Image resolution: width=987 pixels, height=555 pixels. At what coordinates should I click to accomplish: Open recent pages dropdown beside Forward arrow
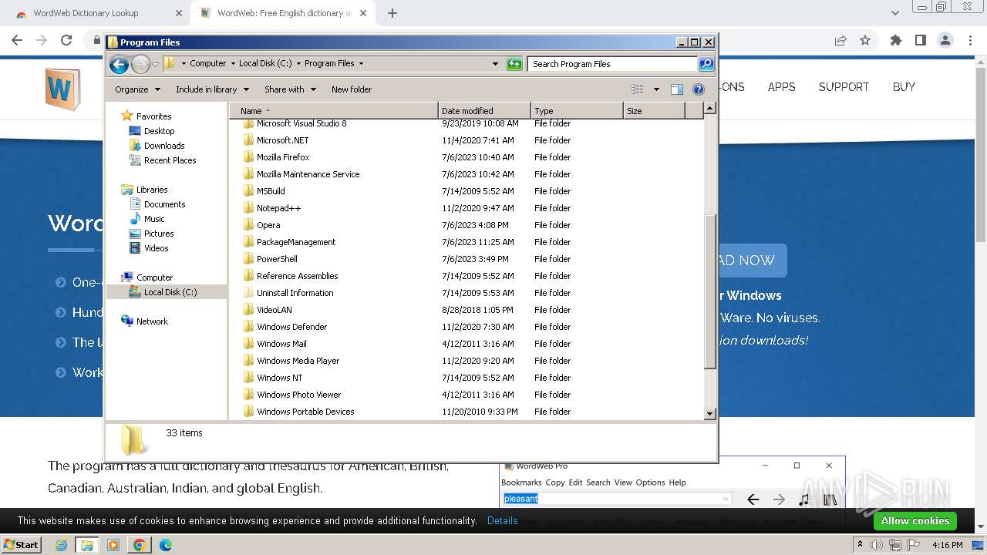coord(156,64)
